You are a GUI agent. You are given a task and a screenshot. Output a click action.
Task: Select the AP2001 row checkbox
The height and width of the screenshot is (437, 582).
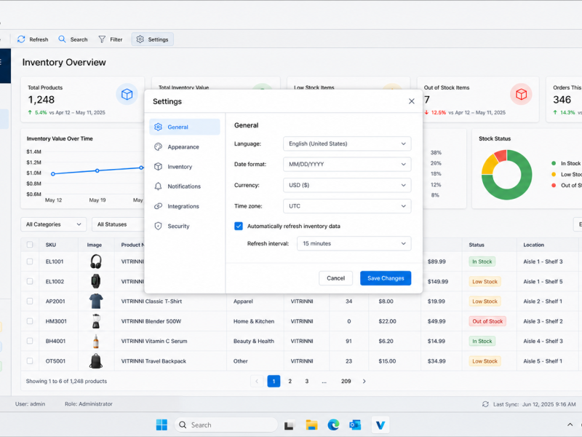[30, 302]
